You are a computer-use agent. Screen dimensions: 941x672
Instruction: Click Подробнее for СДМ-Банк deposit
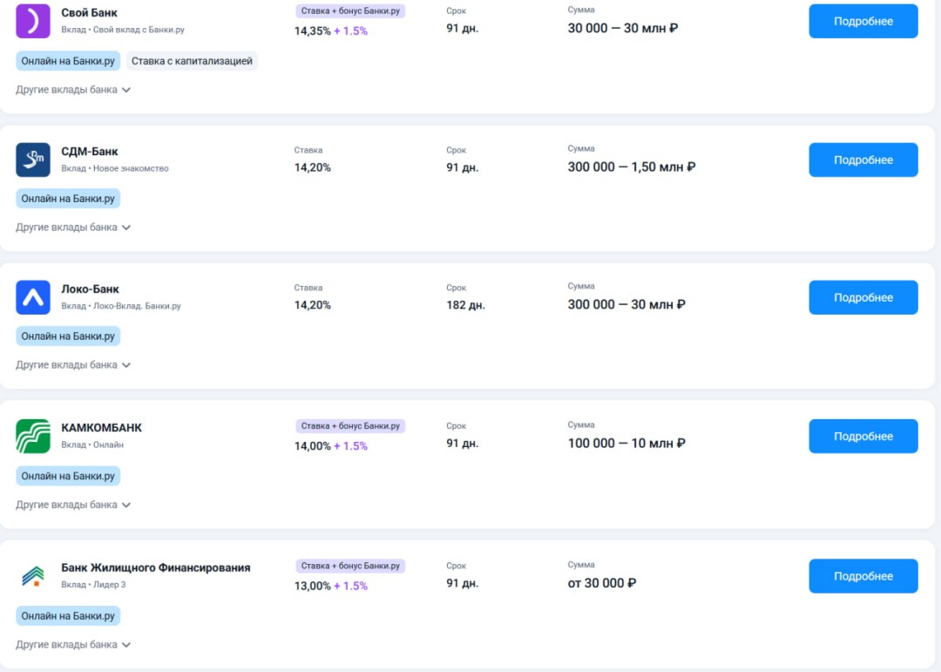[x=863, y=160]
